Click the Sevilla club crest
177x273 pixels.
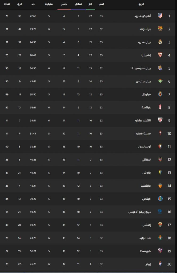coord(160,55)
